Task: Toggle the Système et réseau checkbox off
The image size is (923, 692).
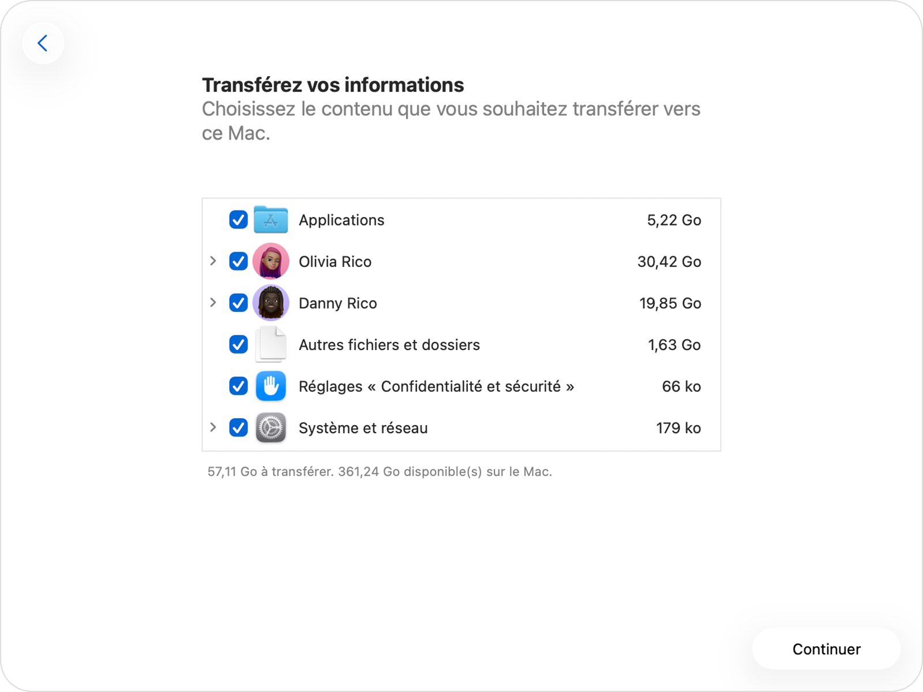Action: coord(238,427)
